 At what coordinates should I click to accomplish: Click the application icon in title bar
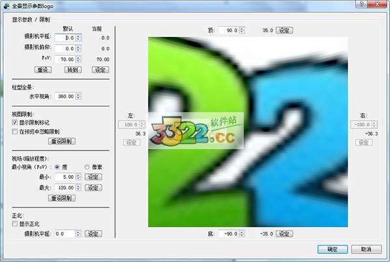[6, 6]
